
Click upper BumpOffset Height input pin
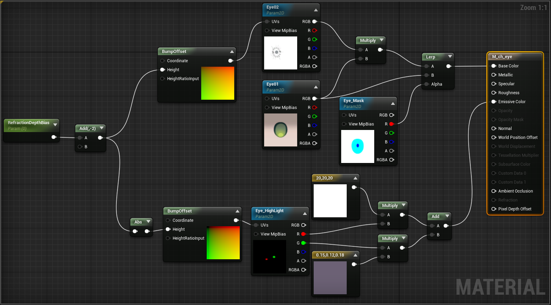[163, 70]
